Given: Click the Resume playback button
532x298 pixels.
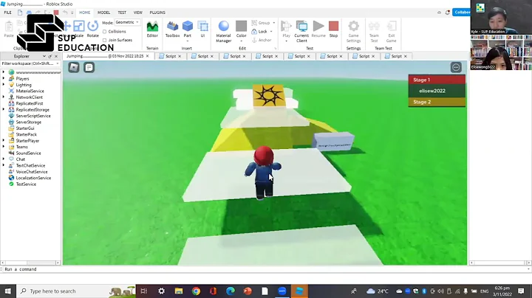Looking at the screenshot, I should 318,30.
